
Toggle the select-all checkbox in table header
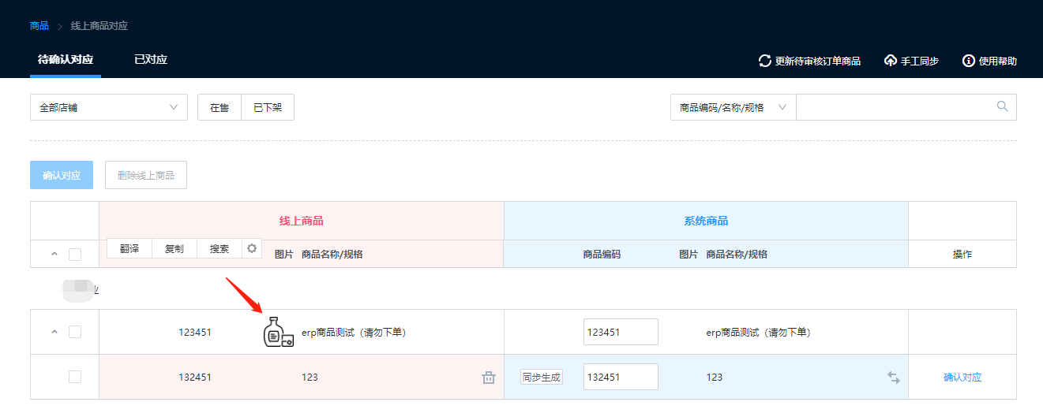pyautogui.click(x=75, y=255)
